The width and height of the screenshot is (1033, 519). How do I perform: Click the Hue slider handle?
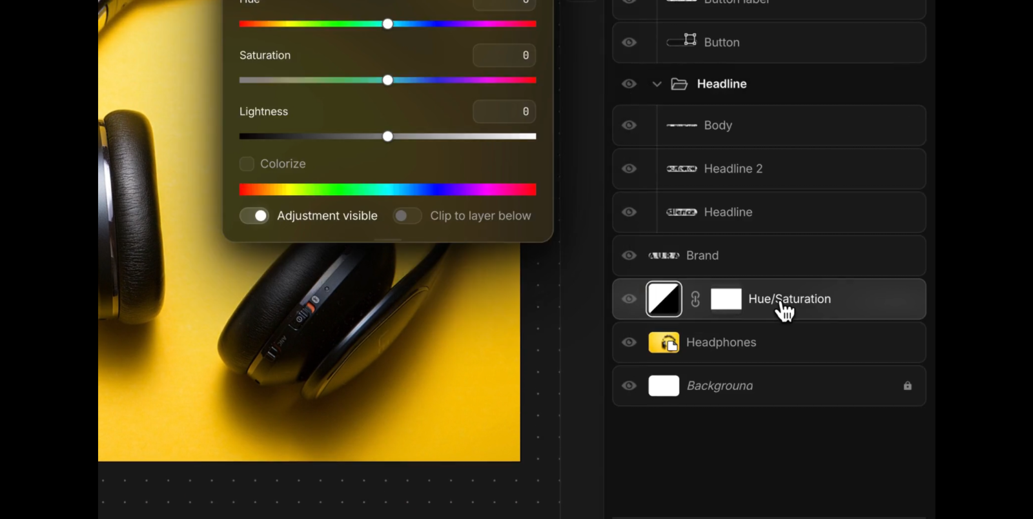click(x=387, y=24)
